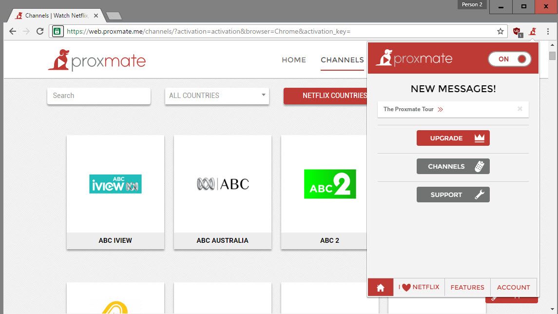Click the page vertical scrollbar thumb
The height and width of the screenshot is (314, 558).
(x=552, y=56)
